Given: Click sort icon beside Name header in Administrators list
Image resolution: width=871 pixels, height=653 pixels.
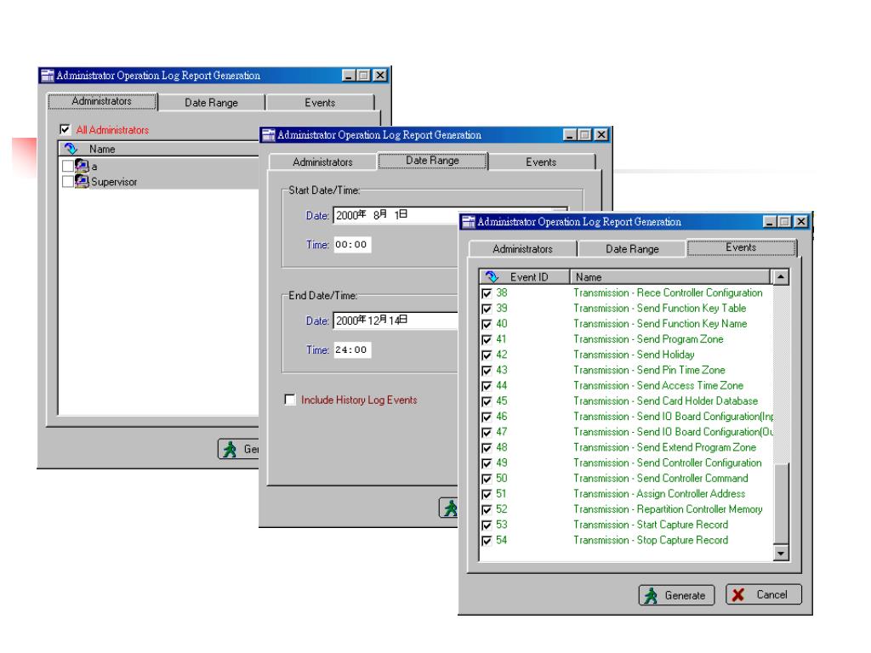Looking at the screenshot, I should (71, 149).
